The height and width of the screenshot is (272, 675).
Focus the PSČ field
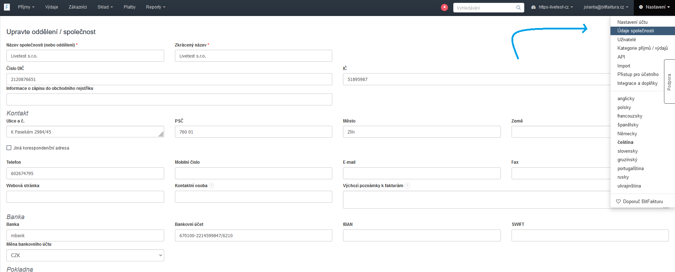click(254, 132)
